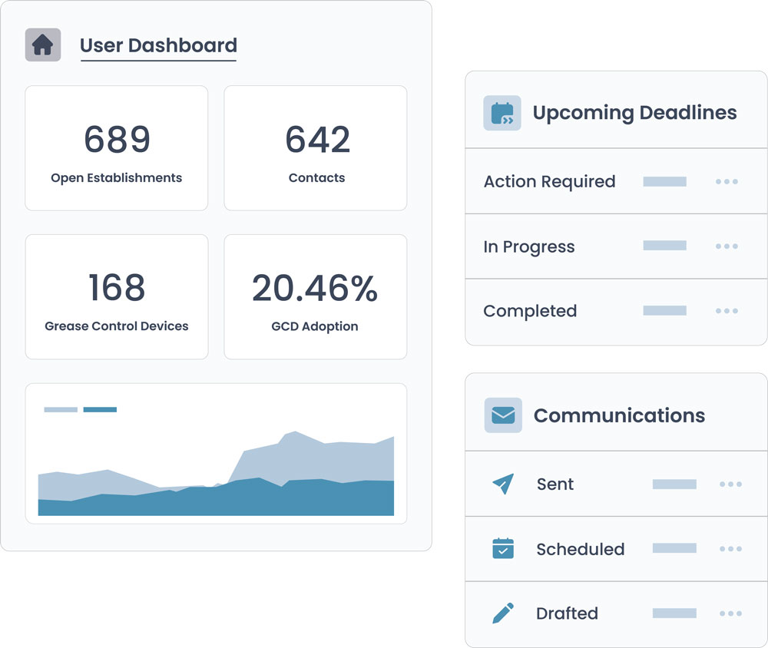Image resolution: width=768 pixels, height=648 pixels.
Task: Click the Drafted value bar
Action: click(674, 613)
